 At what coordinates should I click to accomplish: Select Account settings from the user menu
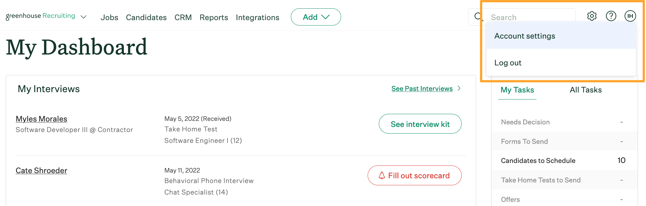524,36
